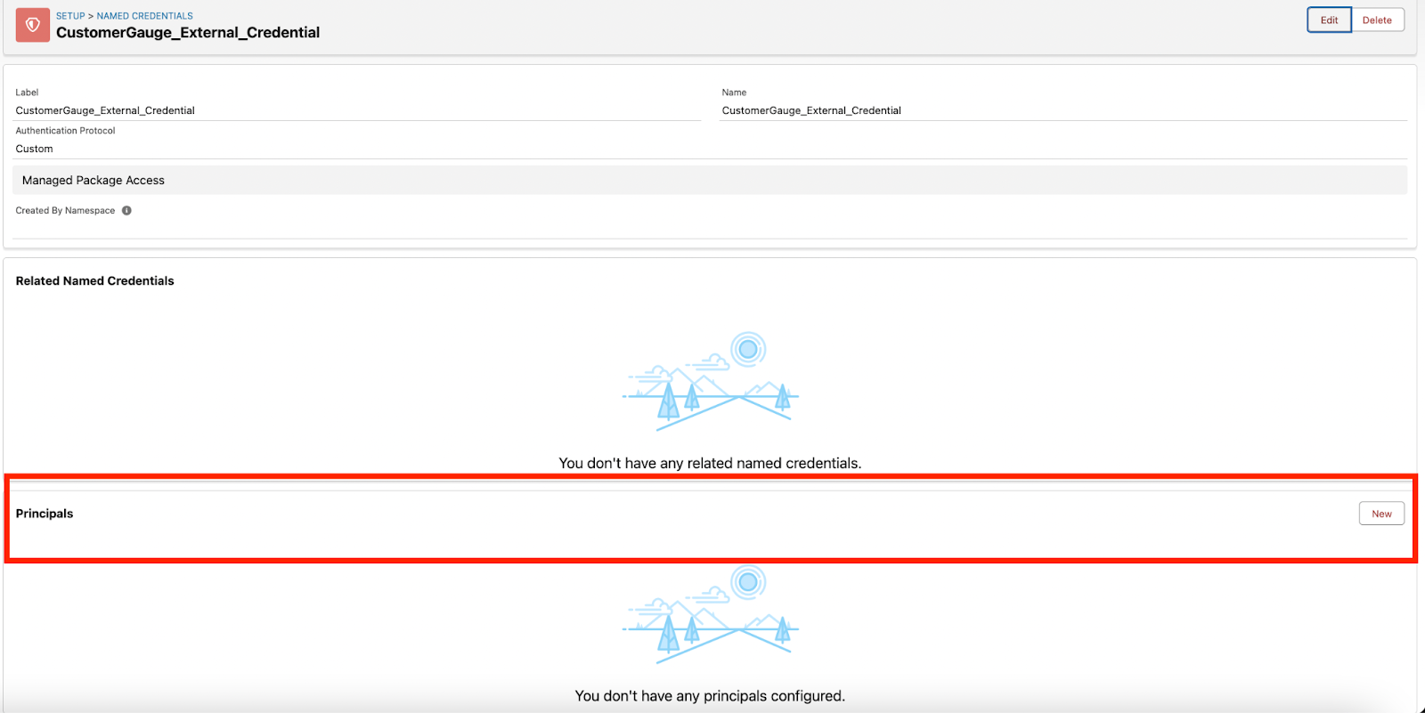Open the SETUP breadcrumb link
This screenshot has width=1425, height=713.
[x=70, y=16]
